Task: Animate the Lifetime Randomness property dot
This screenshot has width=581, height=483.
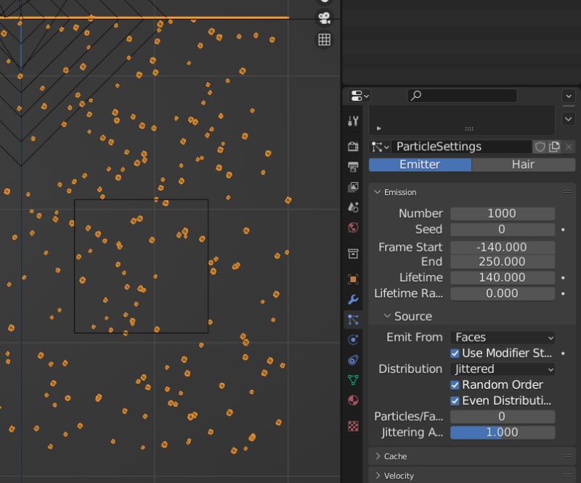Action: click(x=563, y=294)
